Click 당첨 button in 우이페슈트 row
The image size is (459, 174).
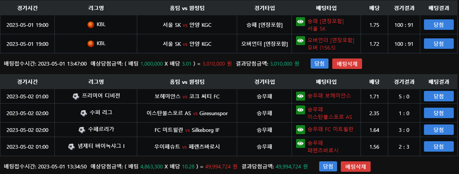(438, 146)
